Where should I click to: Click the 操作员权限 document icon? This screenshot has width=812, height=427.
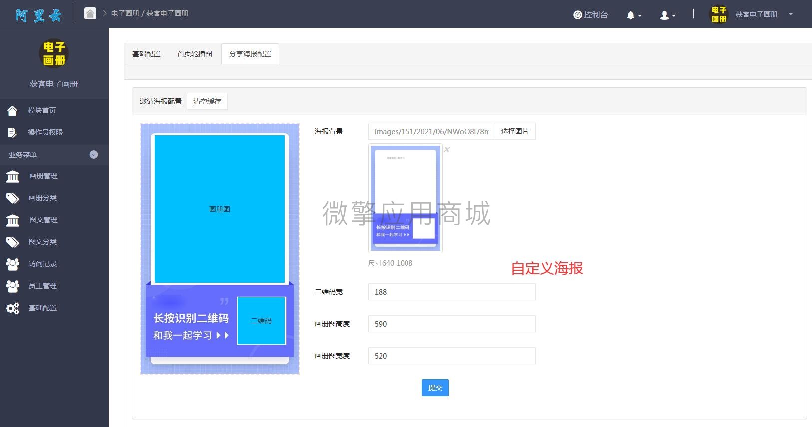tap(12, 132)
